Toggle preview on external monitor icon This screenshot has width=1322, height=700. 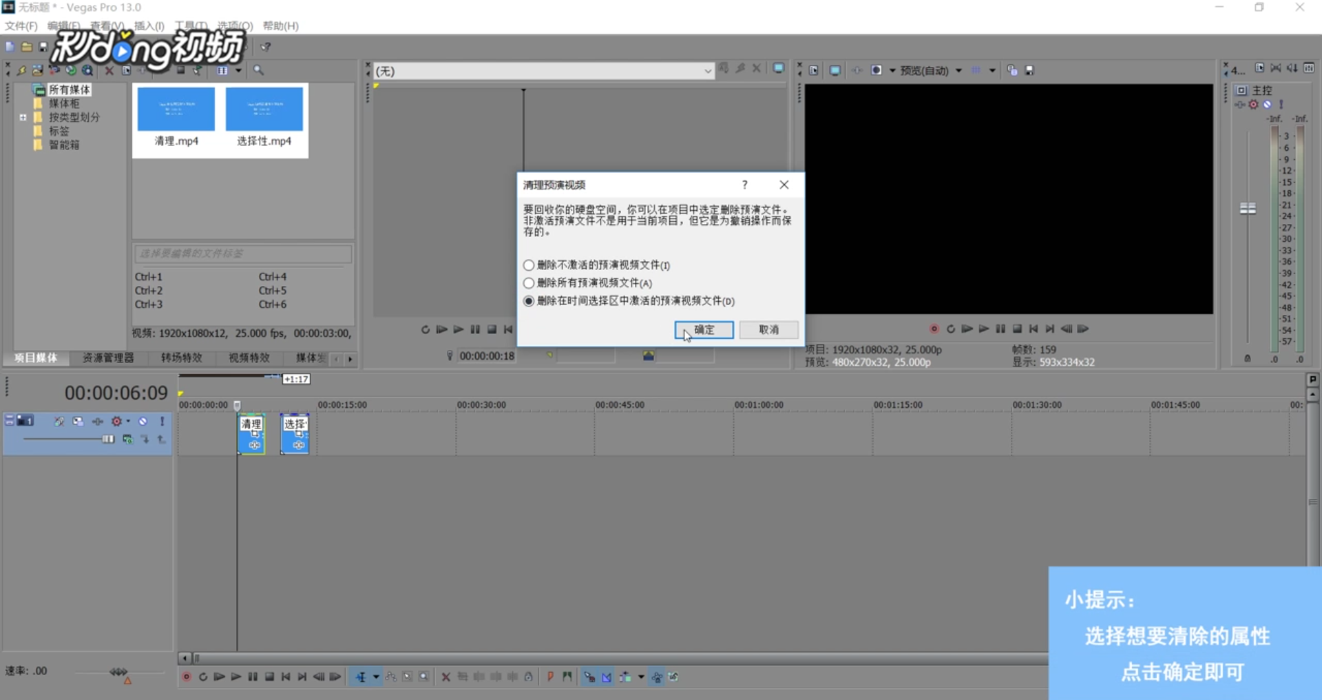(835, 70)
